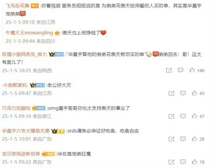This screenshot has width=211, height=168.
Task: Like the 华总是宠弟狂魔 comment
Action: click(194, 162)
